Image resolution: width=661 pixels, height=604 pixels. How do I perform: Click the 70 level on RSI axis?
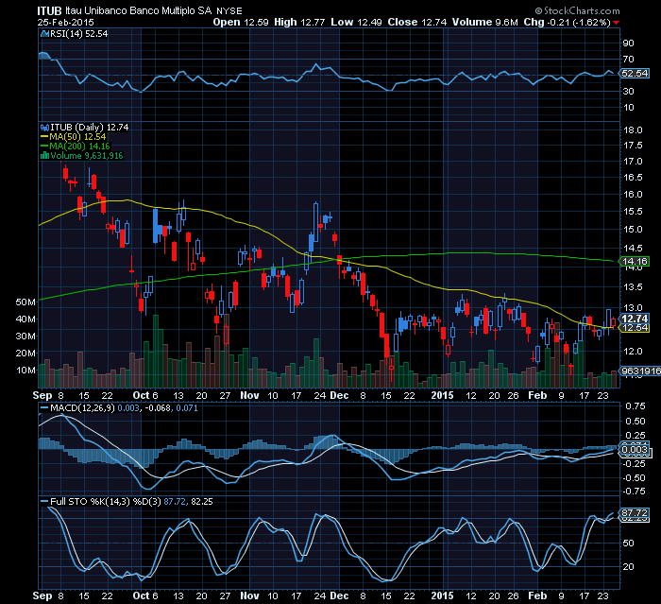coord(628,60)
